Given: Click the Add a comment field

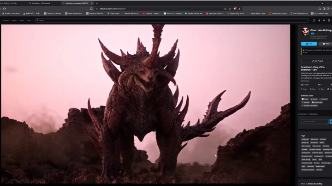Looking at the screenshot, I should pos(315,121).
